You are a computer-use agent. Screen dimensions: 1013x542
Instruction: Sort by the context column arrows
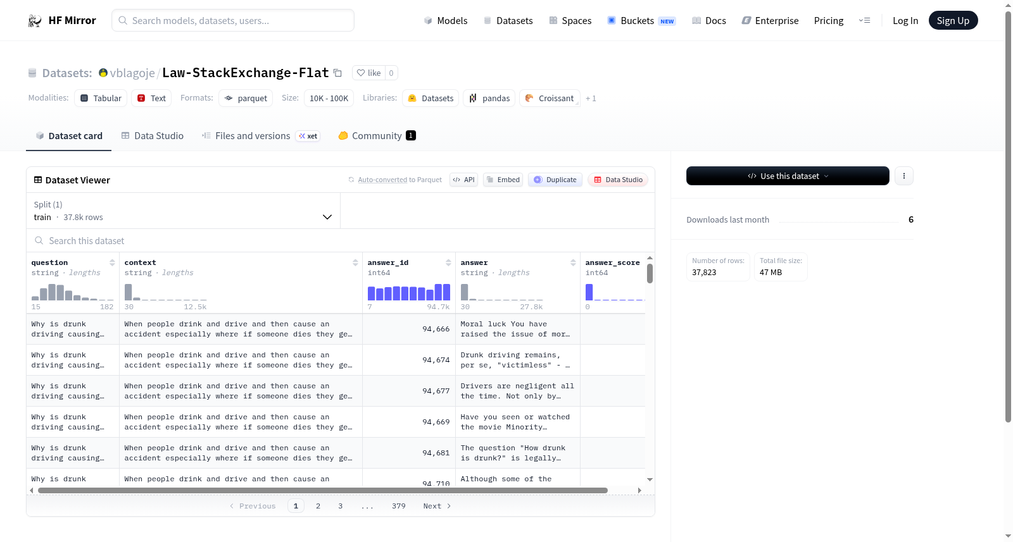[355, 262]
